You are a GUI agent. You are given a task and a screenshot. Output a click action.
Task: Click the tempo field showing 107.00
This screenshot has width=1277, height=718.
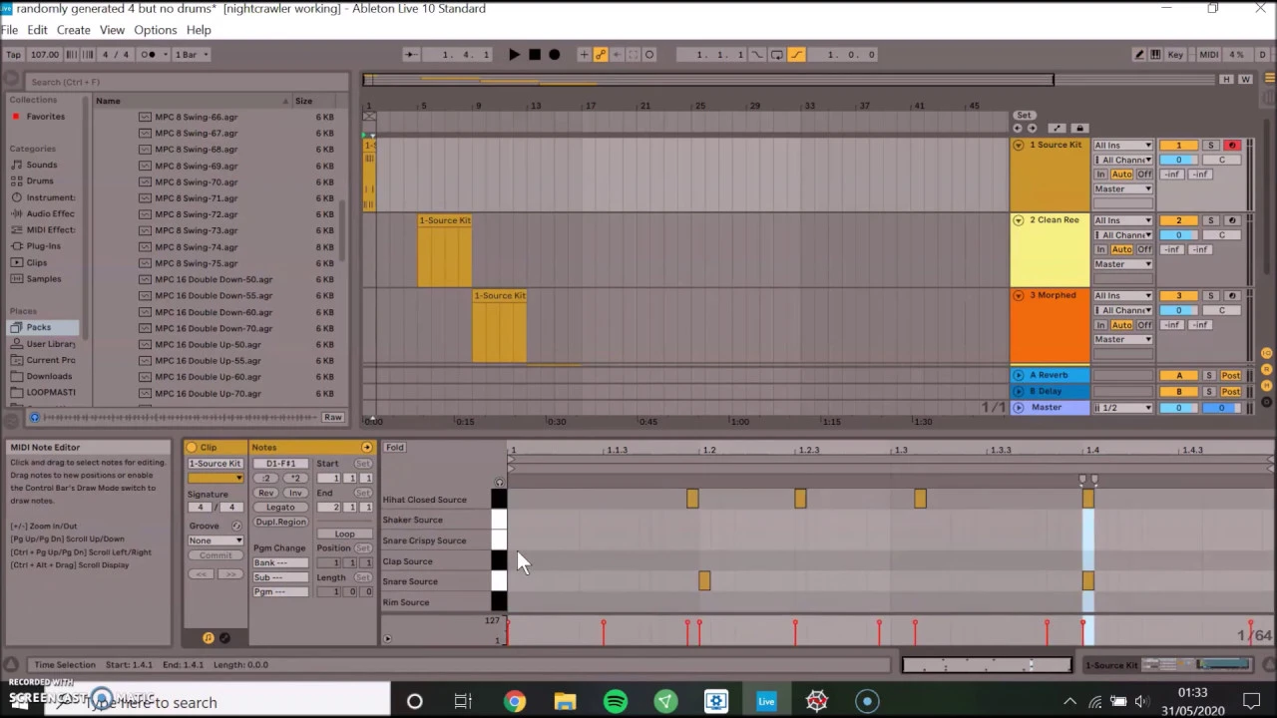click(45, 55)
